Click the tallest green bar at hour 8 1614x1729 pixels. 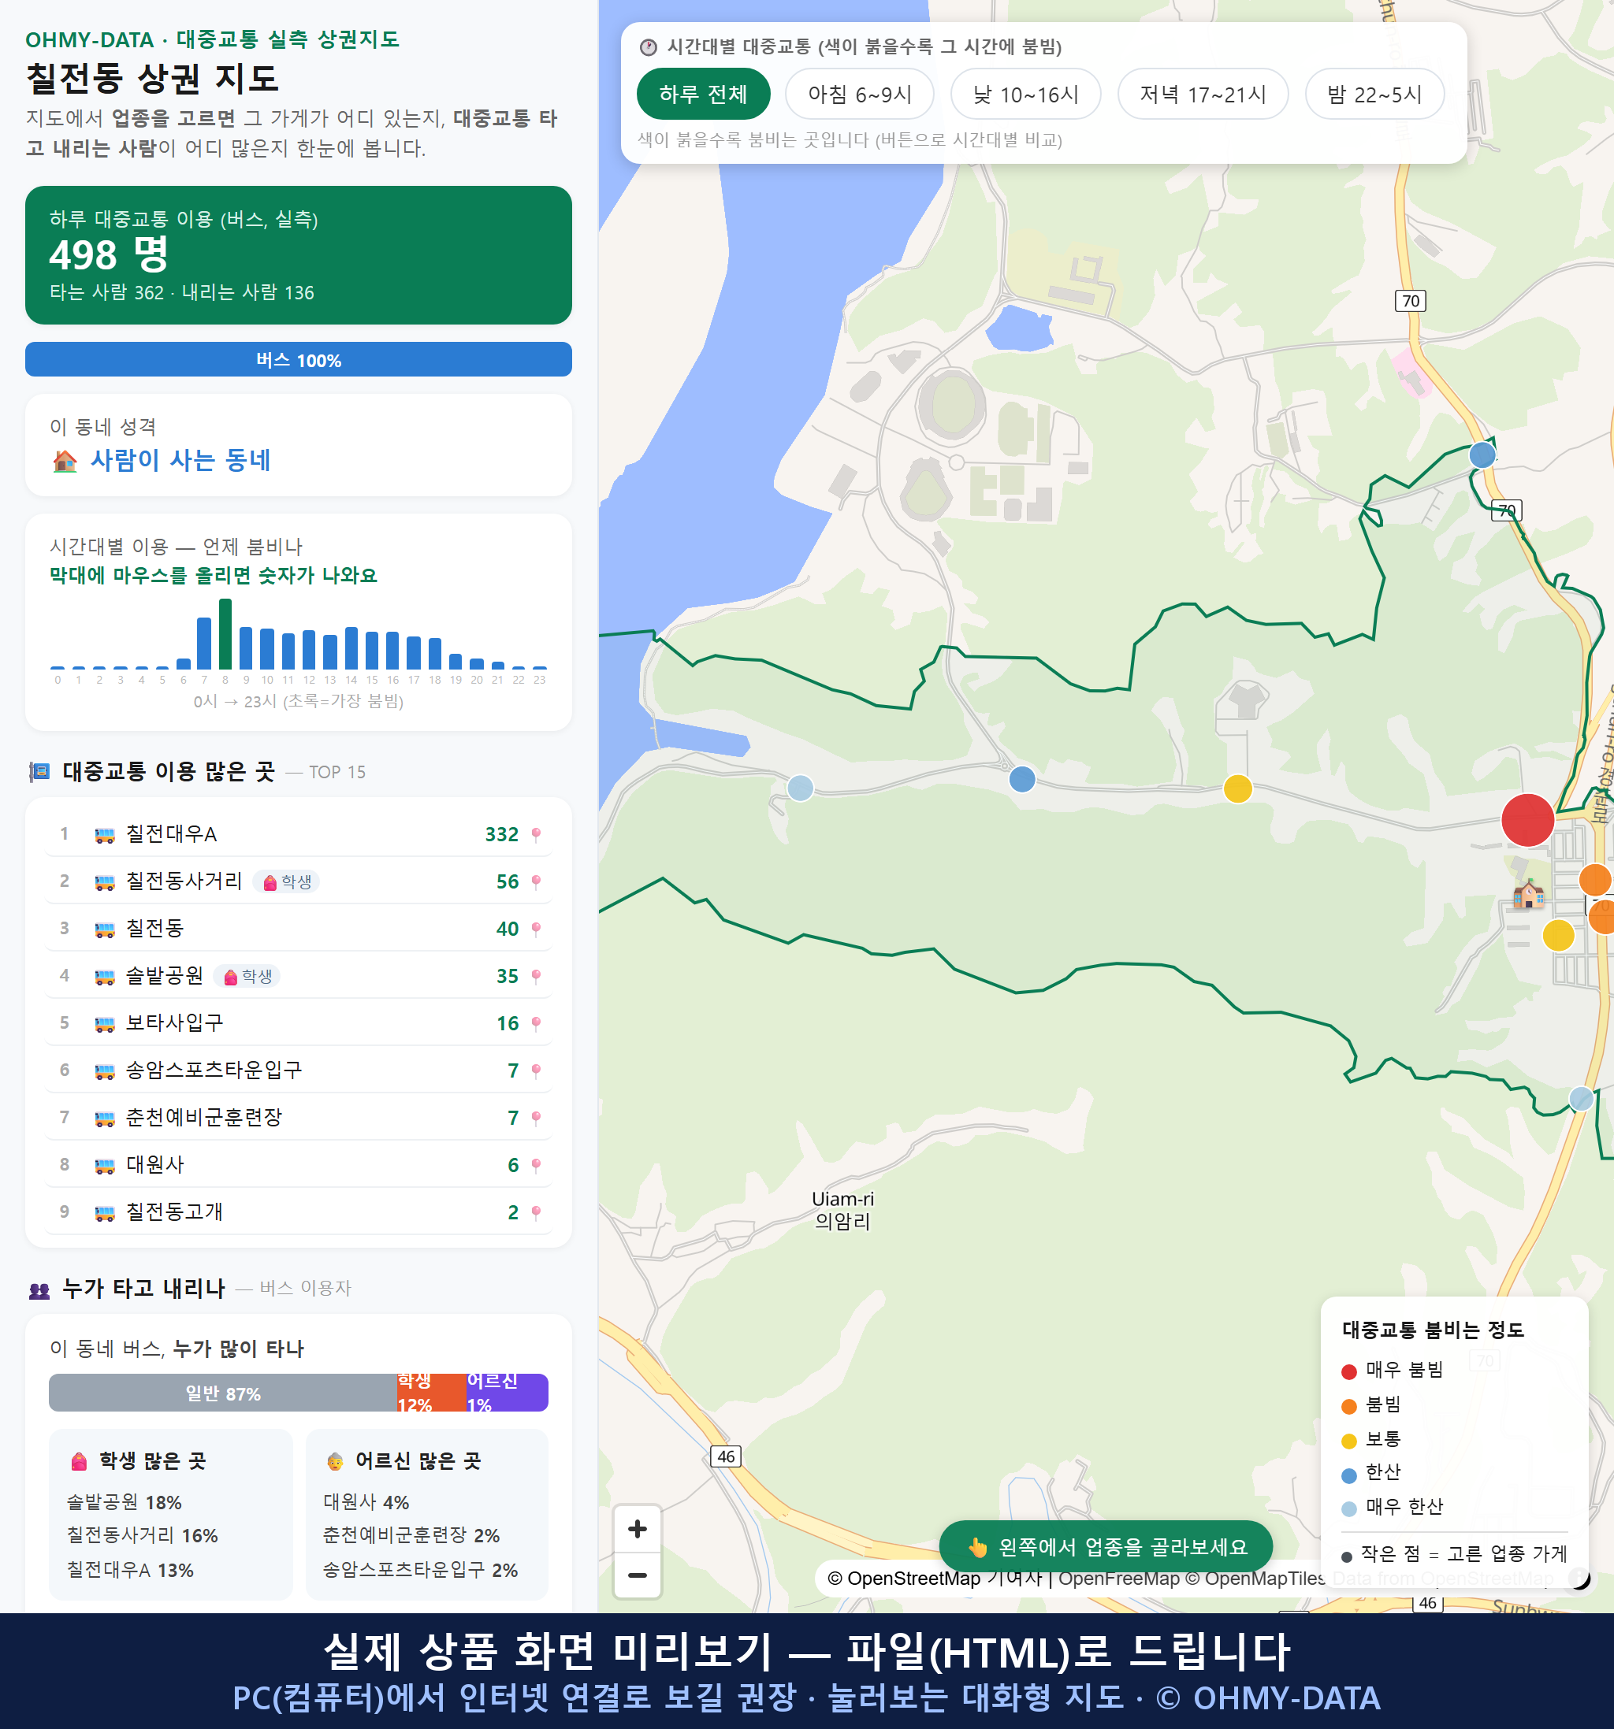point(225,634)
